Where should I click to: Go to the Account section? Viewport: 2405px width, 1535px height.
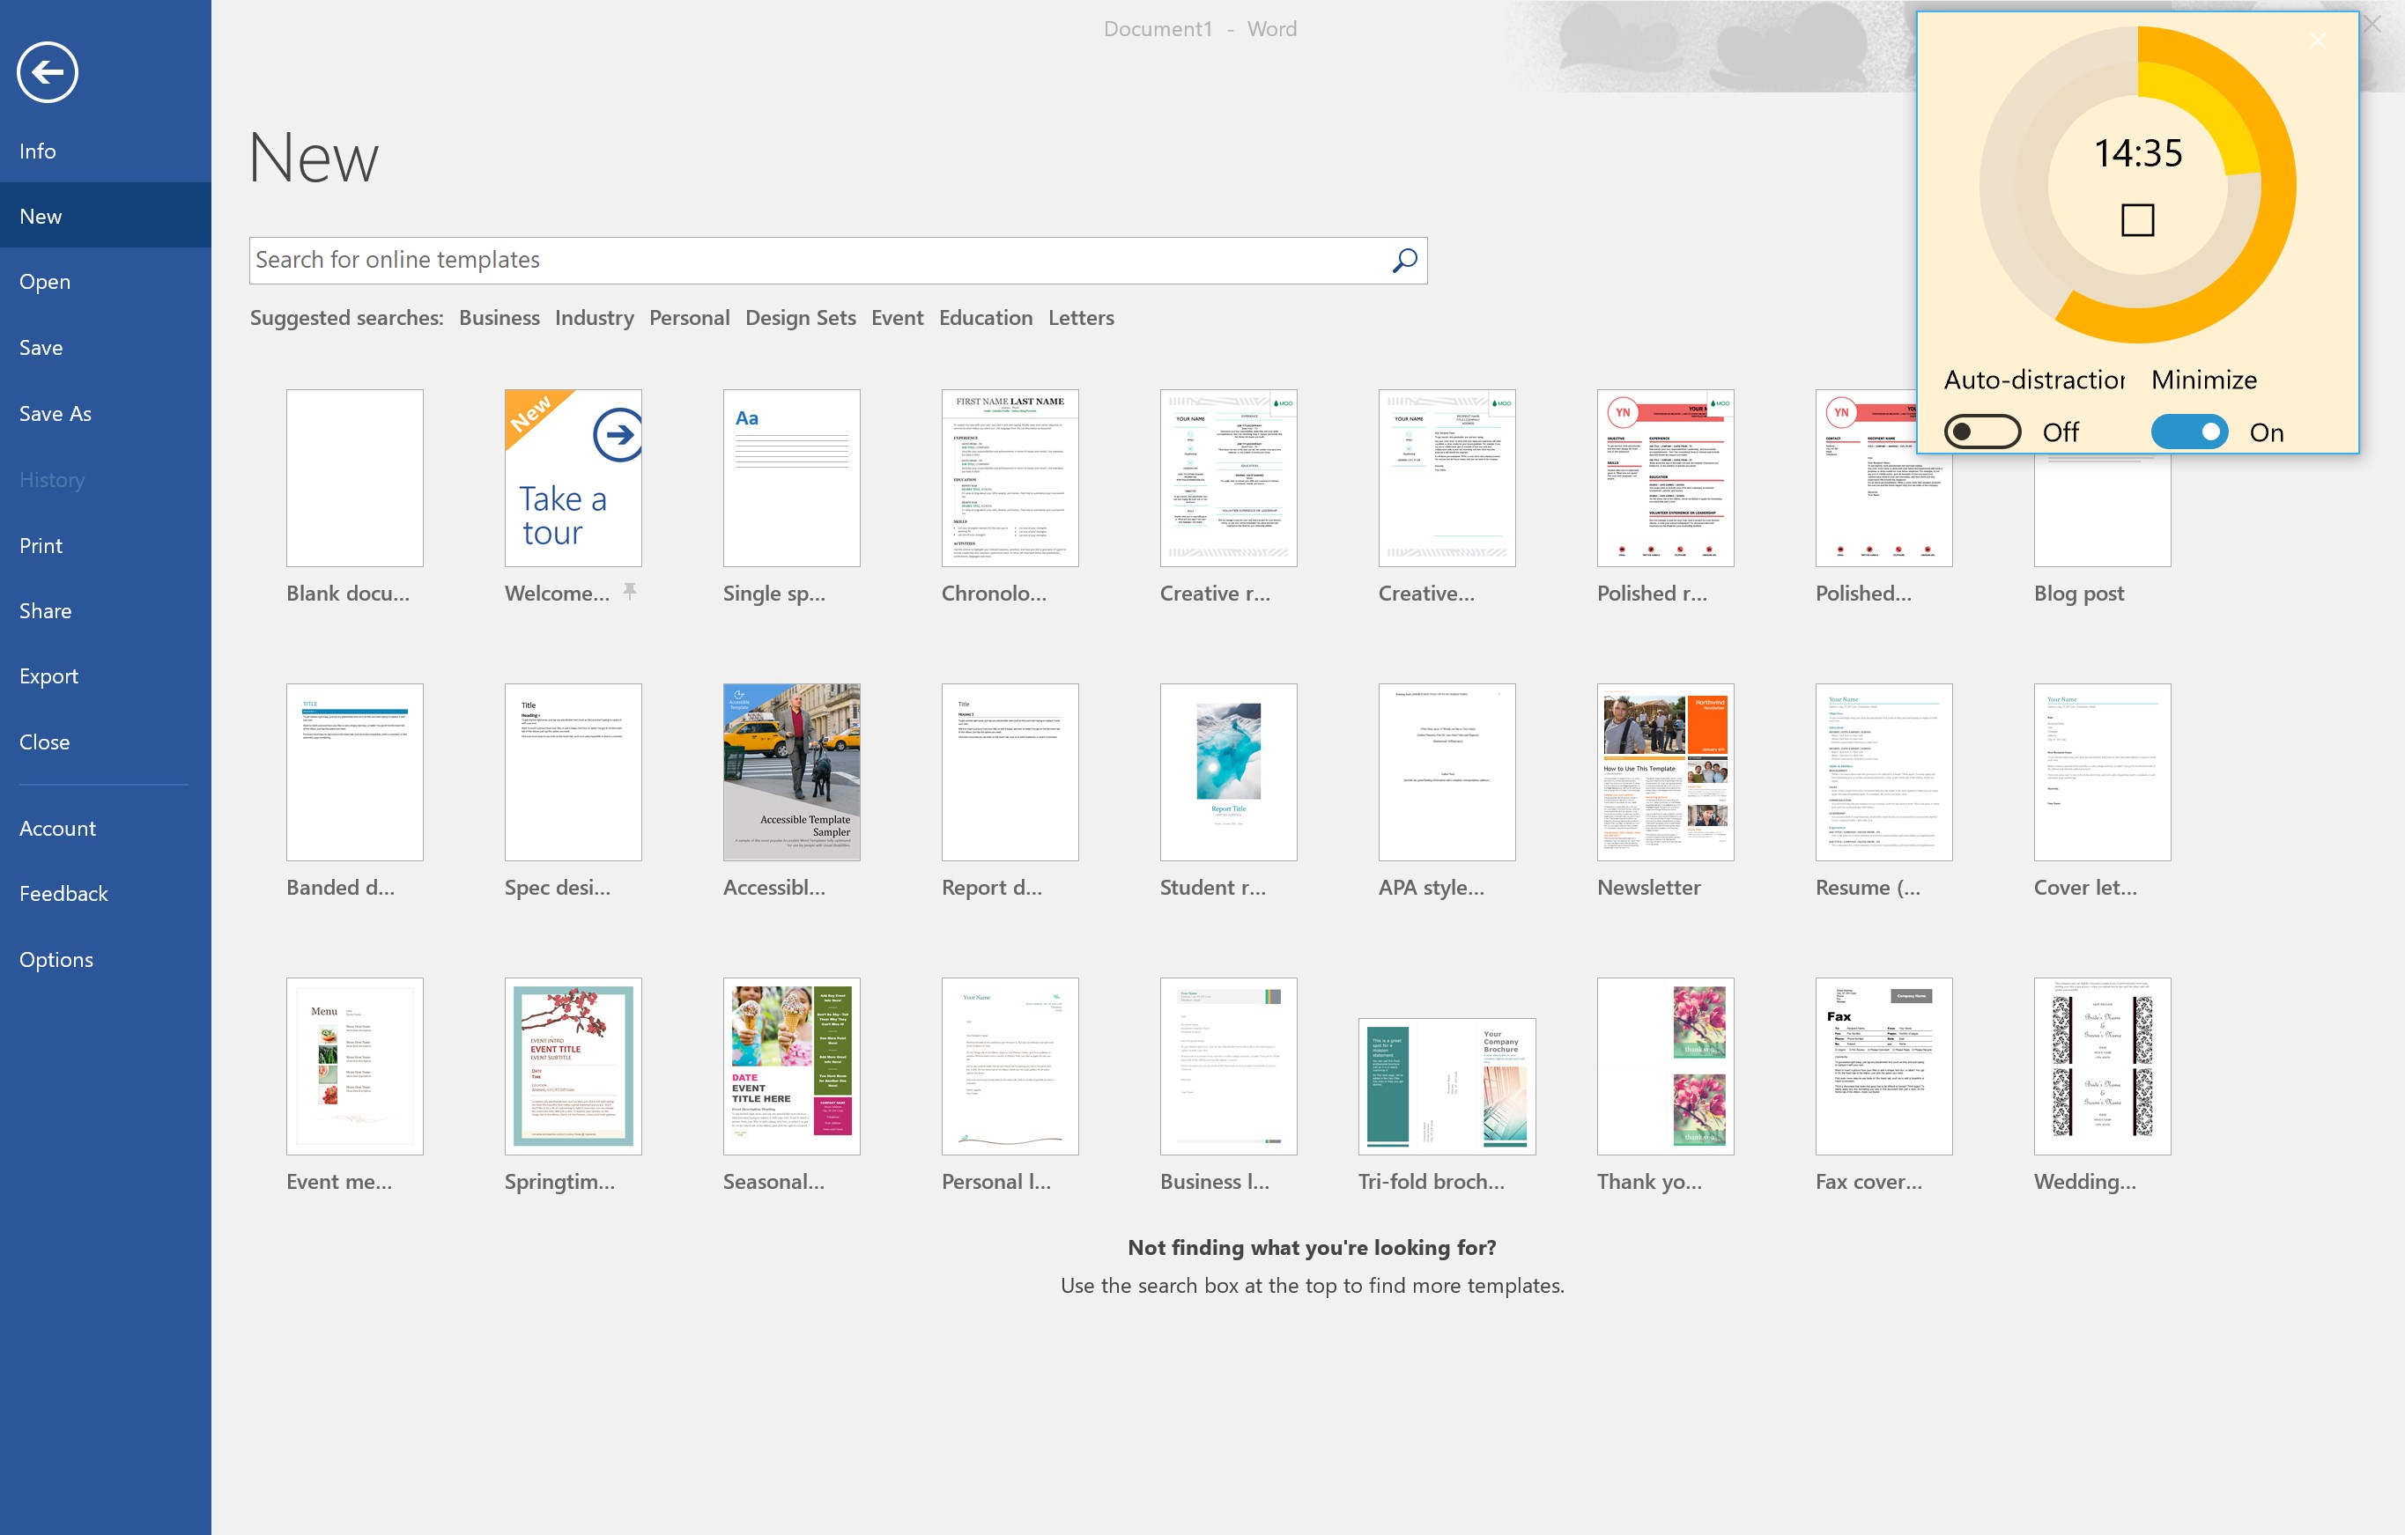coord(57,828)
